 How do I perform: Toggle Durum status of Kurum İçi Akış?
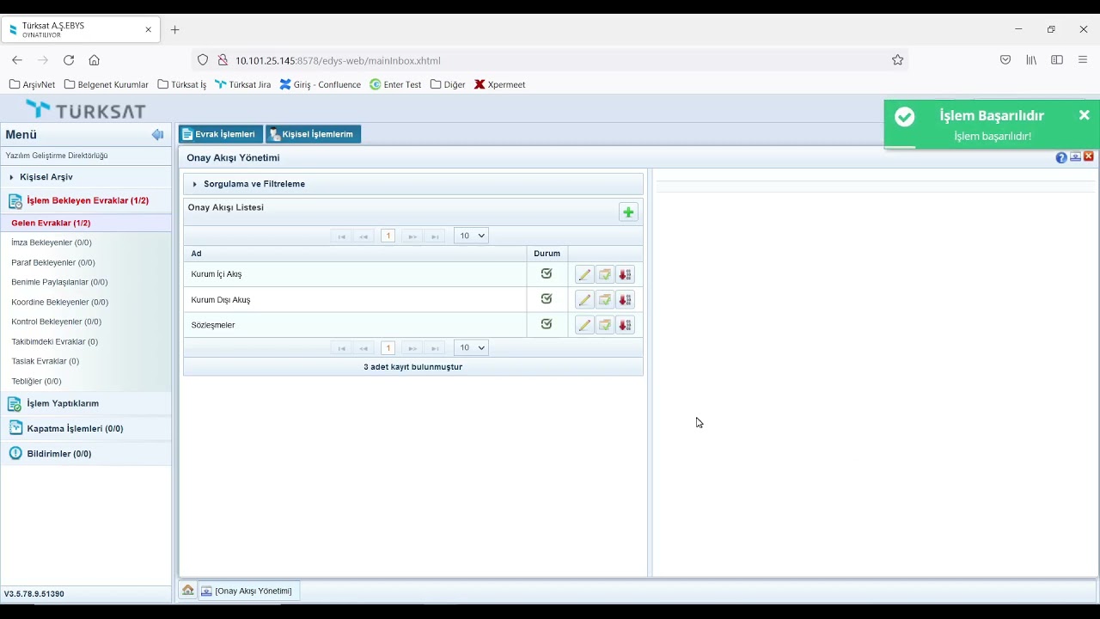tap(547, 273)
